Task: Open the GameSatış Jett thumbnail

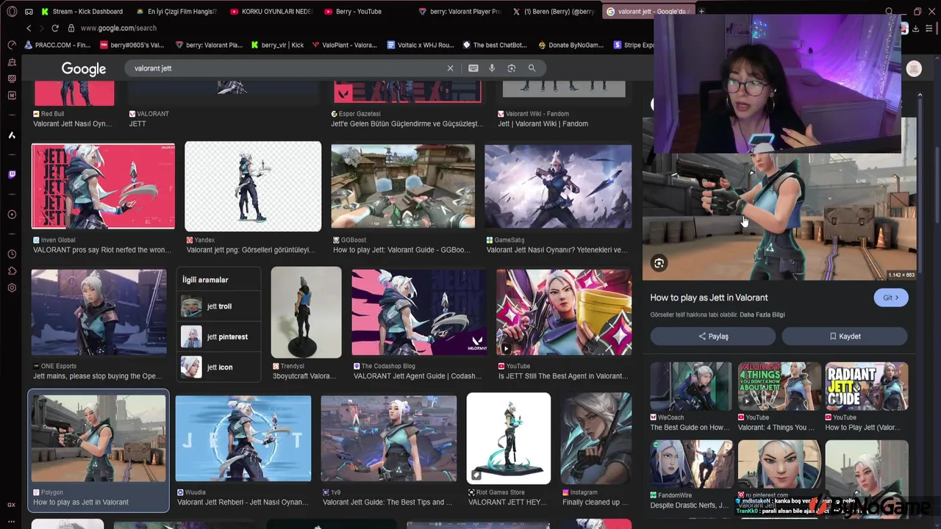Action: (558, 186)
